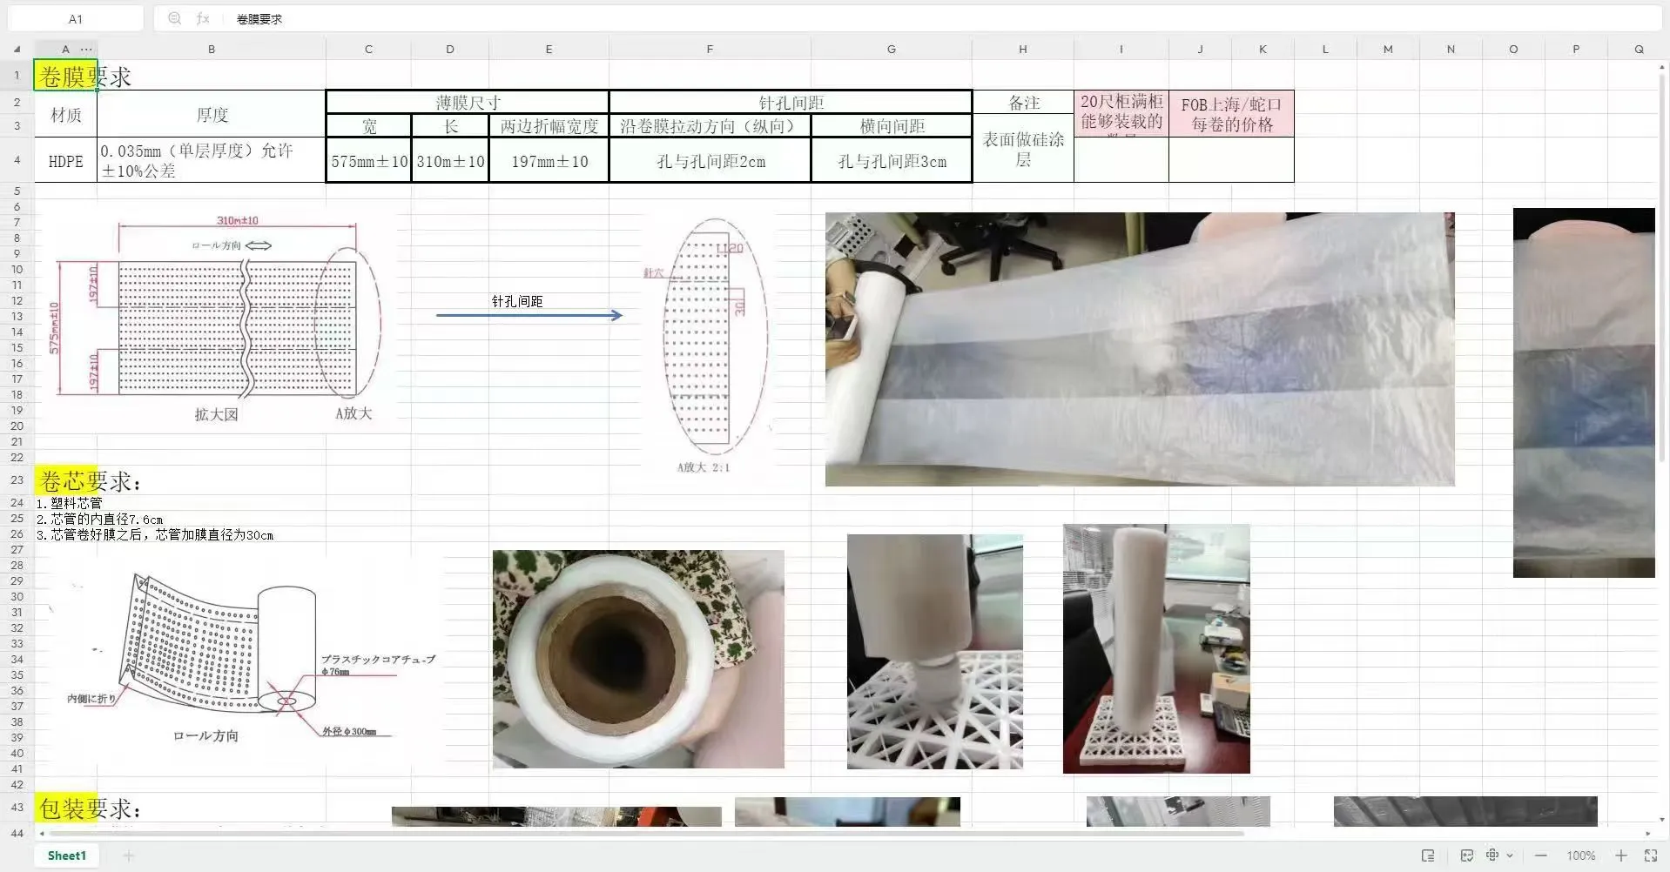Viewport: 1670px width, 872px height.
Task: Select the upright roll on pallet photo
Action: pos(1156,648)
